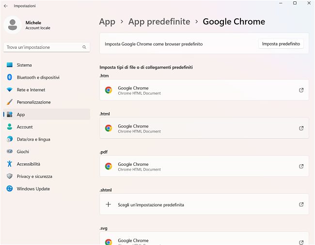Viewport: 315px width, 245px height.
Task: Choose a default for .shtml
Action: point(204,204)
